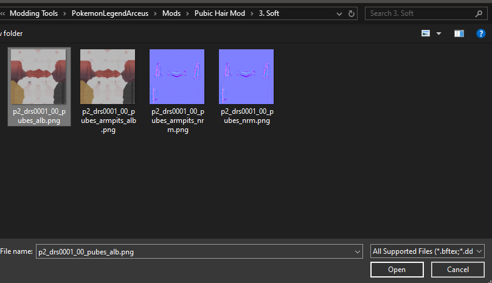Image resolution: width=492 pixels, height=283 pixels.
Task: Select p2_drs0001_00_pubes_nrm.png thumbnail
Action: click(x=246, y=76)
